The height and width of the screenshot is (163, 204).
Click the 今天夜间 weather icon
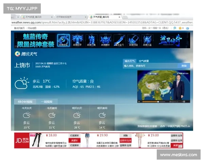click(52, 115)
